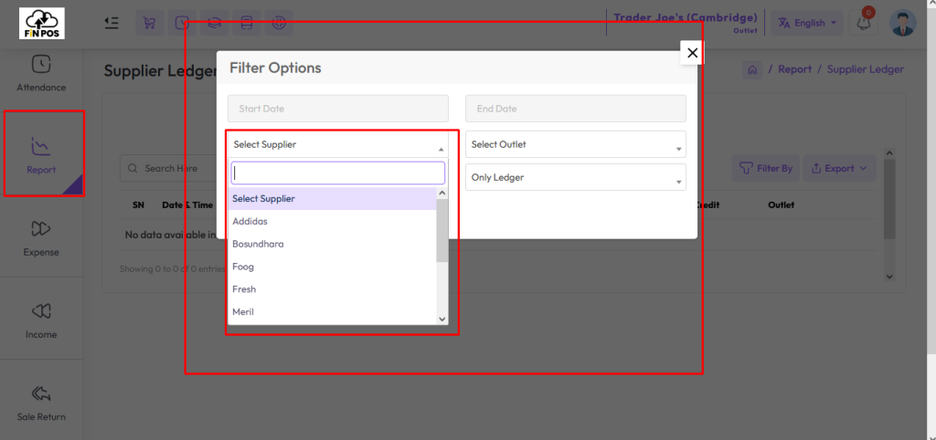Select Foog from supplier list

click(333, 267)
